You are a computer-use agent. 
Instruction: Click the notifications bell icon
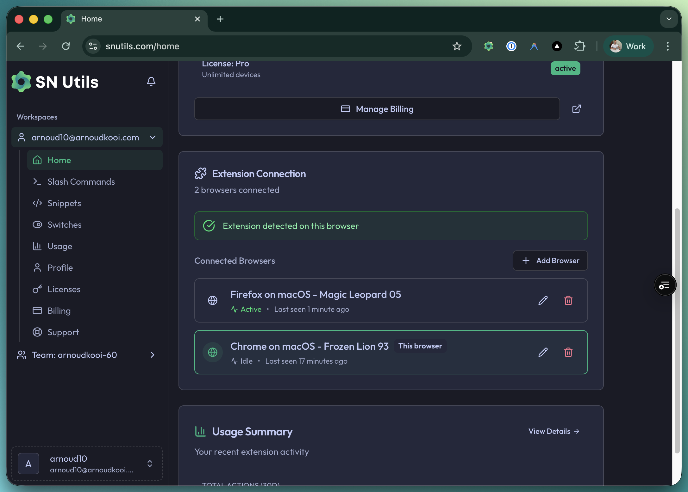tap(151, 82)
